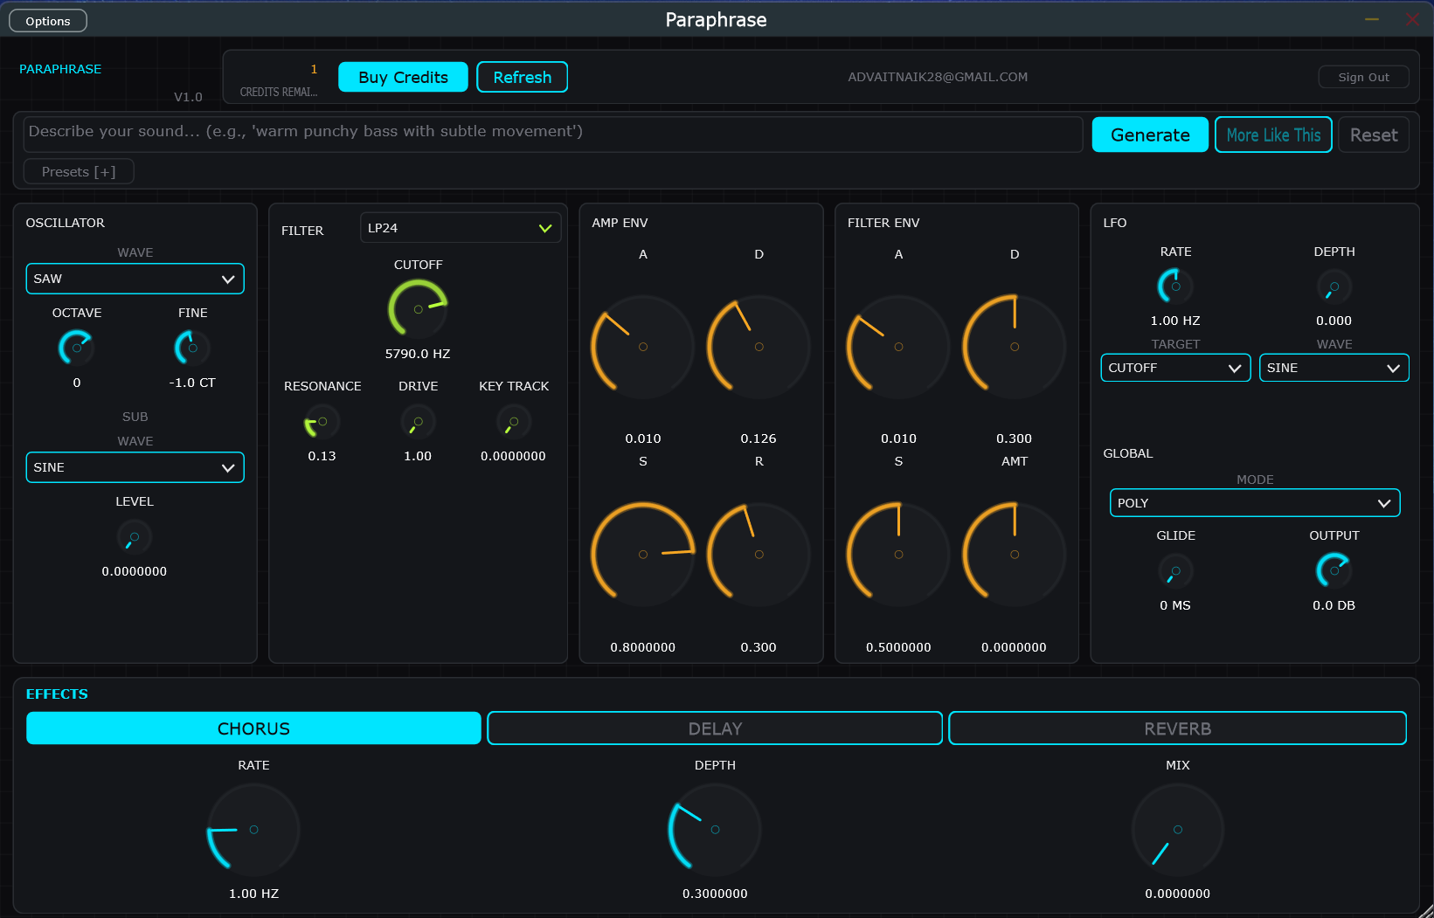1434x918 pixels.
Task: Adjust the chorus DEPTH control
Action: point(714,830)
